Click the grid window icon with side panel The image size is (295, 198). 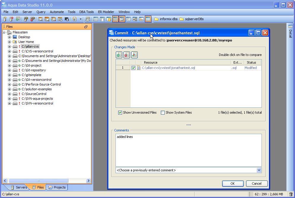(102, 19)
